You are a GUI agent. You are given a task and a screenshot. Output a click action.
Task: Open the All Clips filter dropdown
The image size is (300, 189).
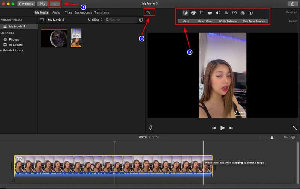click(x=95, y=20)
